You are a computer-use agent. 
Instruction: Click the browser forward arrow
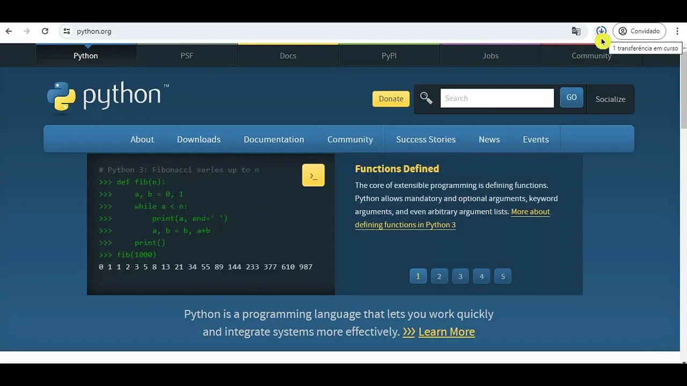(x=26, y=31)
